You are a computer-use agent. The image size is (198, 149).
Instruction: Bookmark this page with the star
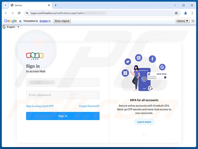click(x=176, y=13)
